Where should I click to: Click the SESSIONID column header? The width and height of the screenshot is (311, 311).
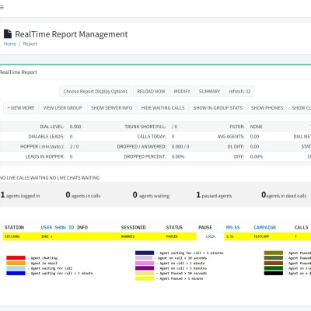(134, 228)
